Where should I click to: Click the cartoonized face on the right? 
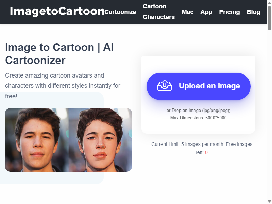(x=100, y=140)
